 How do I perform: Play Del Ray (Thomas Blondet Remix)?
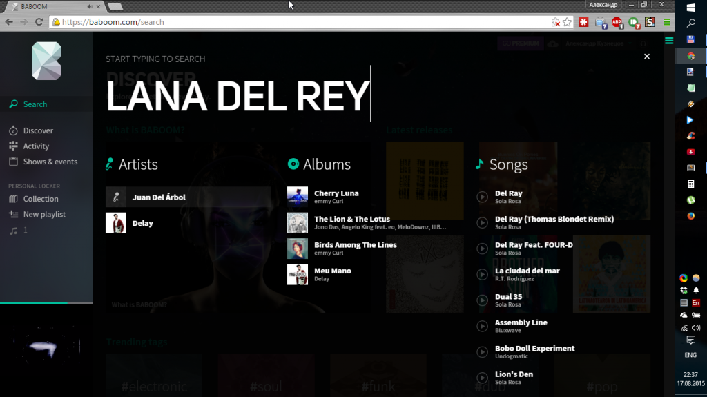[x=482, y=222]
